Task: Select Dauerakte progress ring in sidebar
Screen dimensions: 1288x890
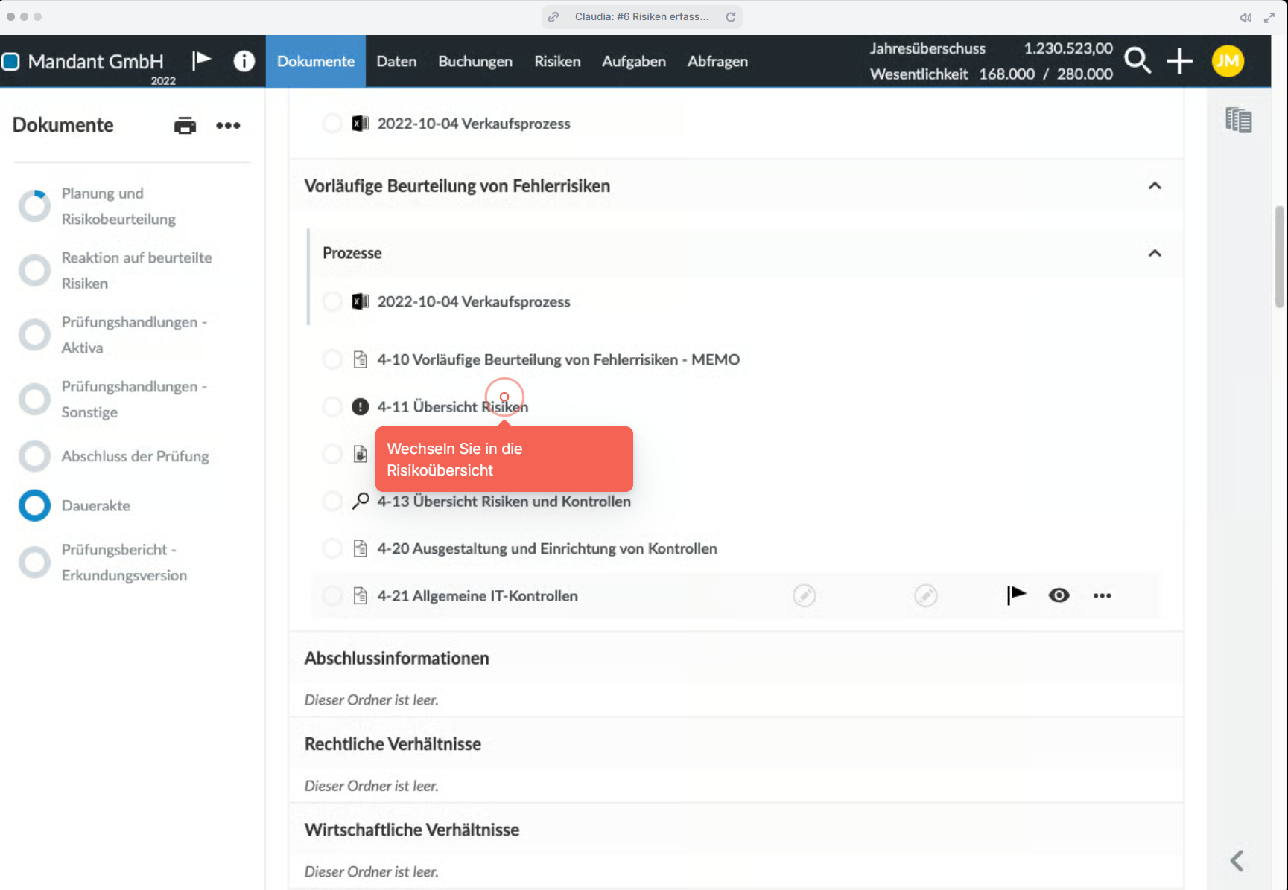Action: 34,505
